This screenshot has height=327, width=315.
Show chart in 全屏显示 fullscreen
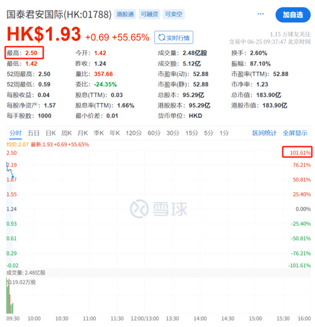295,133
